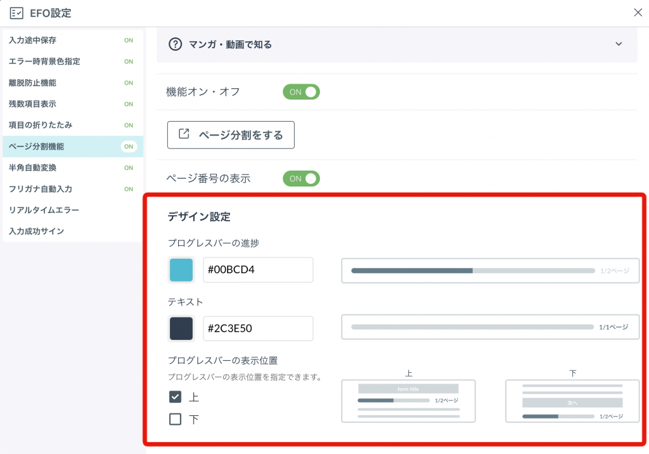This screenshot has height=454, width=649.
Task: Turn off the 機能オン・オフ switch
Action: click(301, 91)
